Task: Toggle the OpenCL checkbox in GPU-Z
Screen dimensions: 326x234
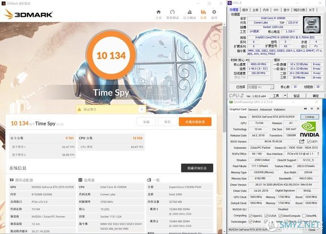Action: point(250,216)
